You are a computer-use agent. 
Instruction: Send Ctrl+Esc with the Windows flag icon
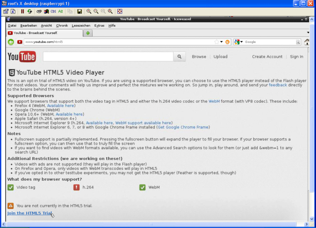pos(46,11)
